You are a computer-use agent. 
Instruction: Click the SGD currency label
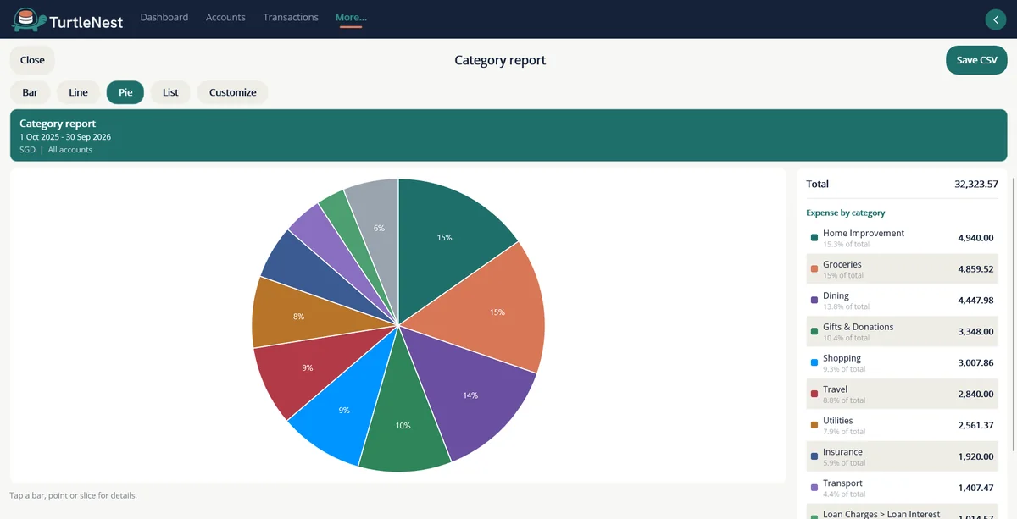point(27,150)
